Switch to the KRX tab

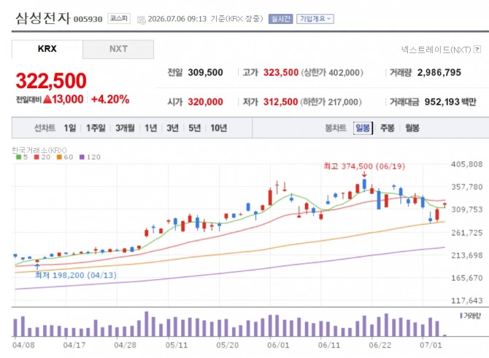tap(47, 49)
